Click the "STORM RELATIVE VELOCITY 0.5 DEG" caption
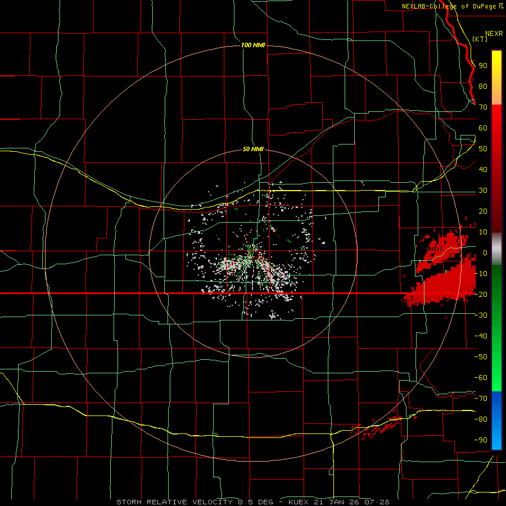This screenshot has width=506, height=506. [x=195, y=502]
